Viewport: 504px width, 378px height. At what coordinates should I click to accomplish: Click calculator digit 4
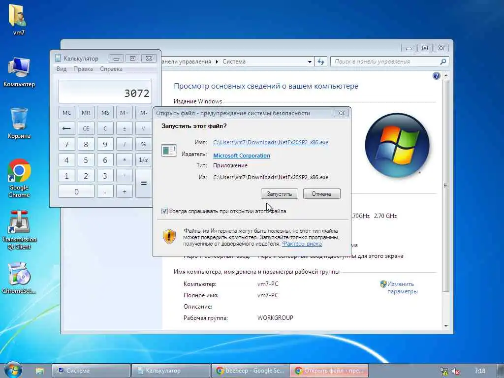click(67, 160)
